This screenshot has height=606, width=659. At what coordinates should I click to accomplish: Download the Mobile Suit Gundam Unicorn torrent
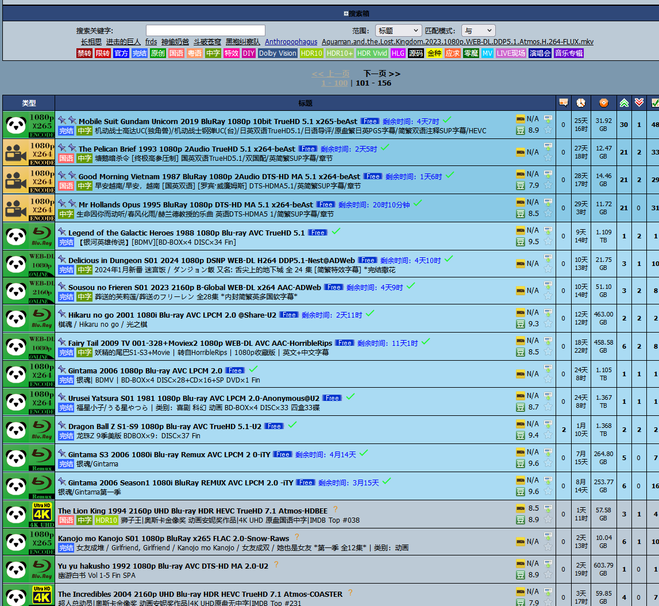click(548, 119)
